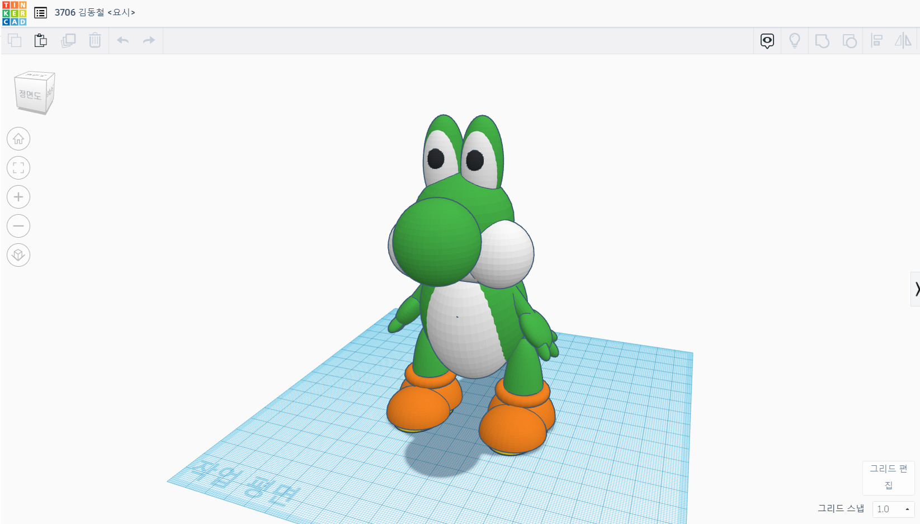The image size is (920, 524).
Task: Click the Fit all in view button
Action: [18, 168]
